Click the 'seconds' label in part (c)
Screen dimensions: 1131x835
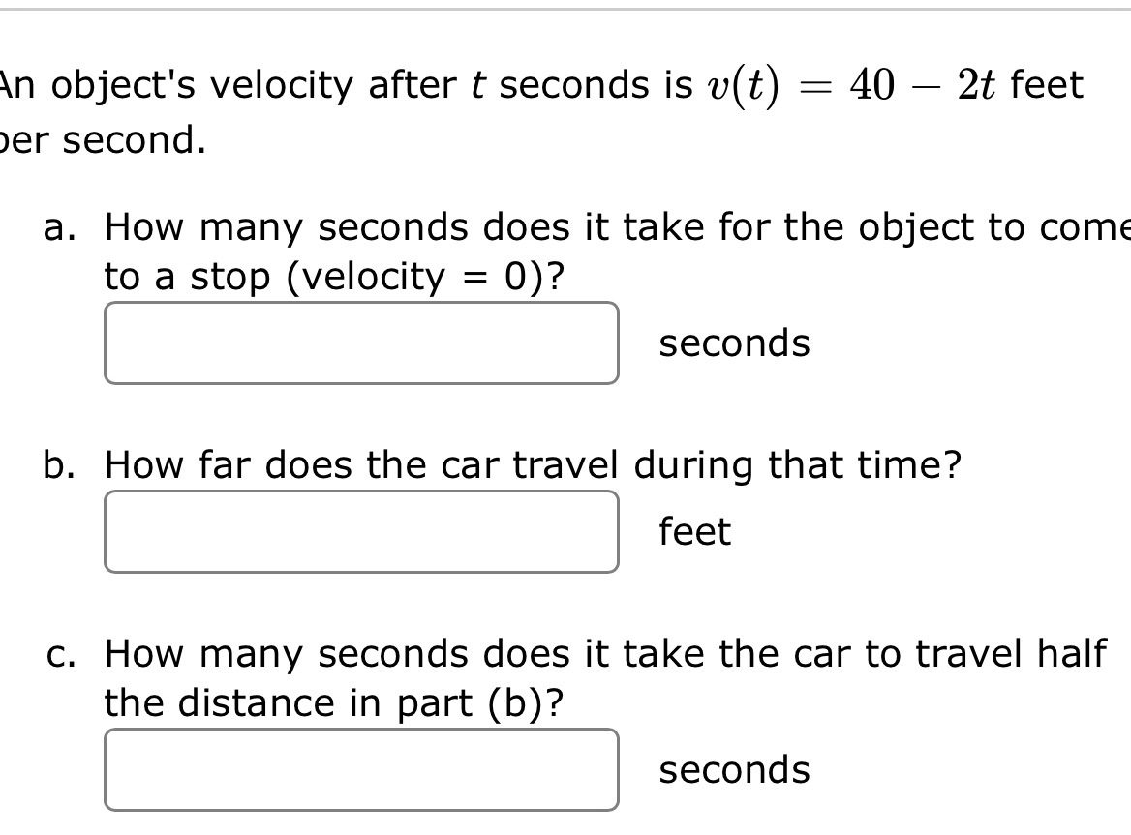coord(735,770)
